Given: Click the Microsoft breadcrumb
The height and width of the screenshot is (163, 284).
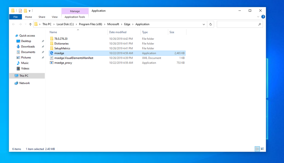Looking at the screenshot, I should pyautogui.click(x=113, y=24).
